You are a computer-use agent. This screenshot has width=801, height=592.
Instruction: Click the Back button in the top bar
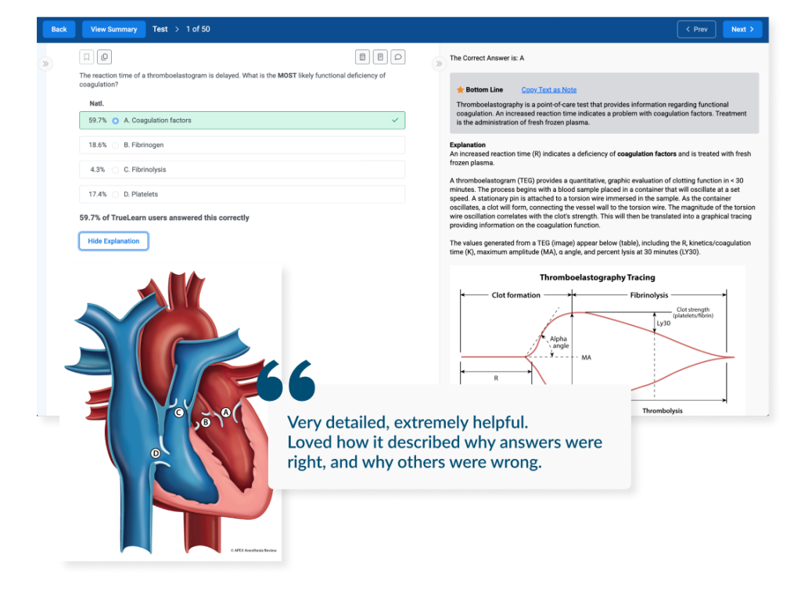point(59,28)
